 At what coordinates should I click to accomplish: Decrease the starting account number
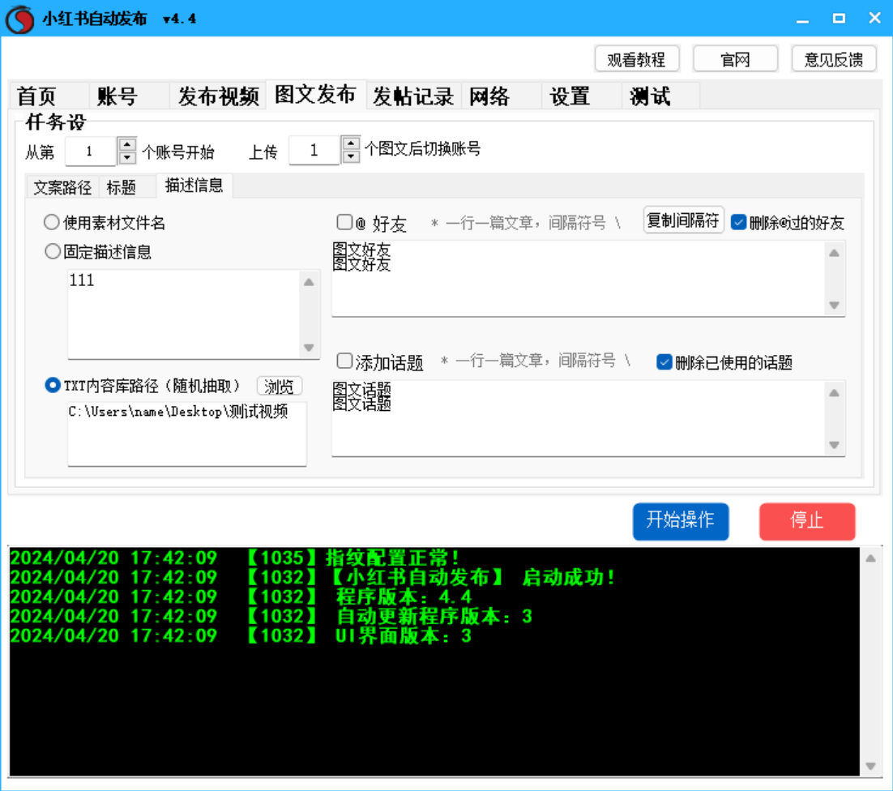click(127, 157)
